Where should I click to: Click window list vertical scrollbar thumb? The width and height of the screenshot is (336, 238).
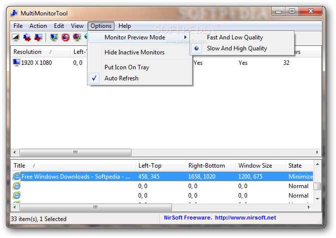pyautogui.click(x=317, y=186)
